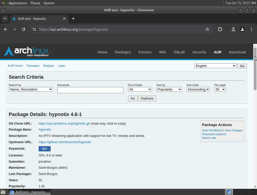Click the Arch Linux user repository logo
The height and width of the screenshot is (195, 257).
coord(26,51)
